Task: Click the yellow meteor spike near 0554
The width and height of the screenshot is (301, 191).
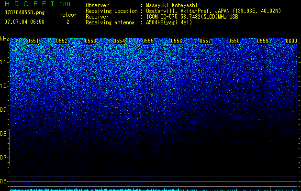Action: [x=129, y=189]
